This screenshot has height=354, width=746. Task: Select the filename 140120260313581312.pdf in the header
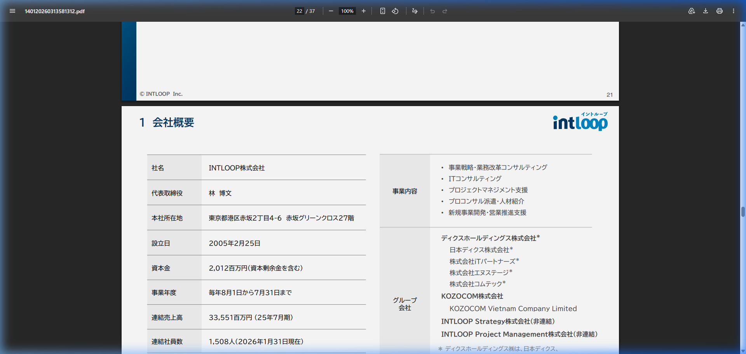(x=54, y=11)
